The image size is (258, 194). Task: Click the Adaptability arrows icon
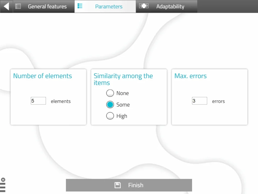coord(143,6)
